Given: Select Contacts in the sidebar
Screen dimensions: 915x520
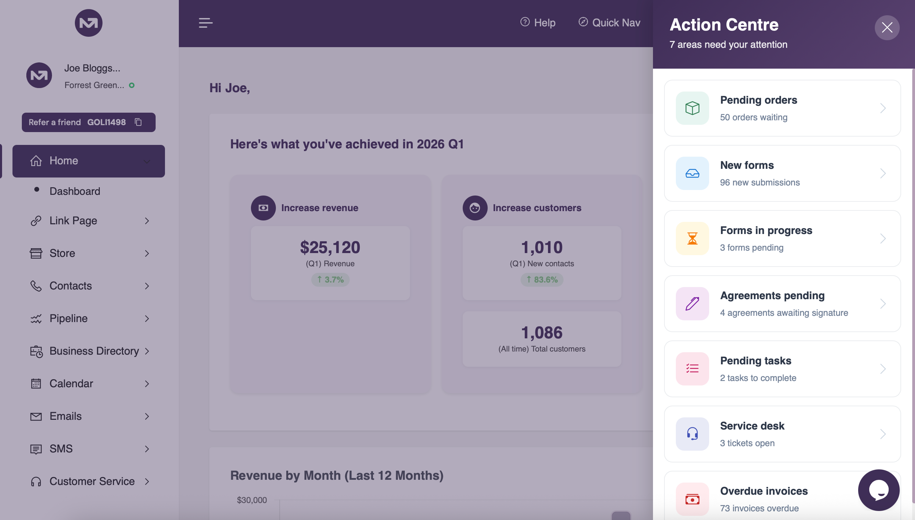Looking at the screenshot, I should click(x=71, y=286).
